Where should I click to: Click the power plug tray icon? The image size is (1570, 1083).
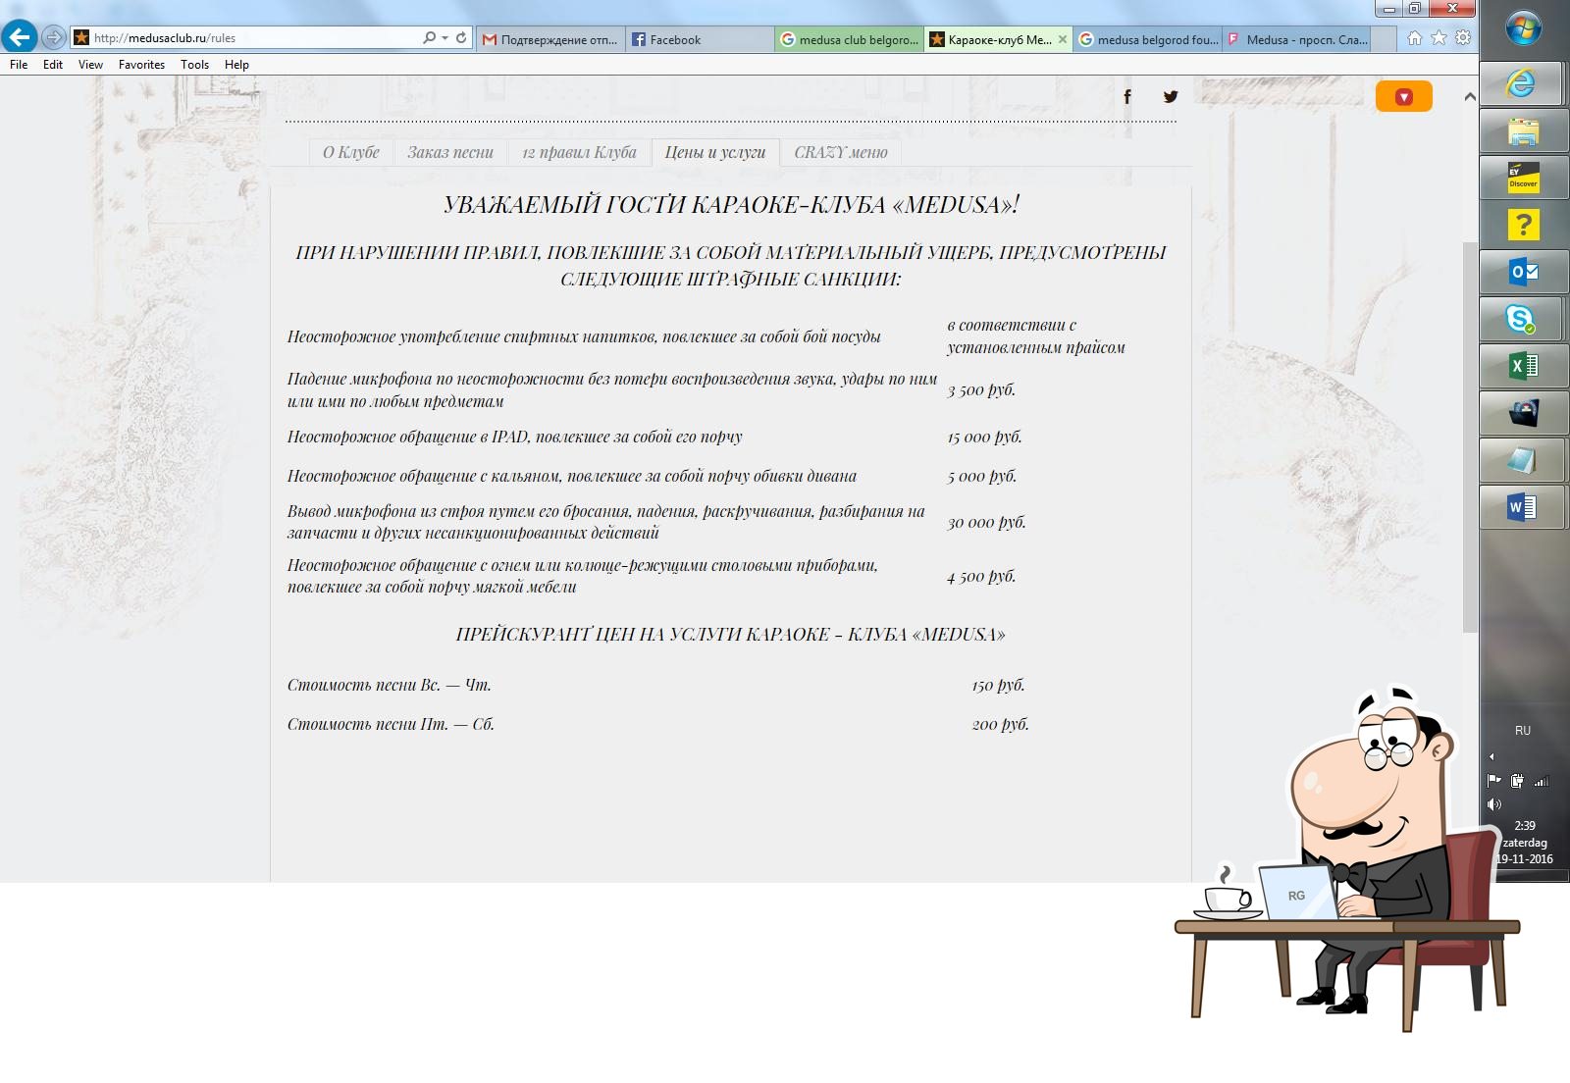point(1518,781)
